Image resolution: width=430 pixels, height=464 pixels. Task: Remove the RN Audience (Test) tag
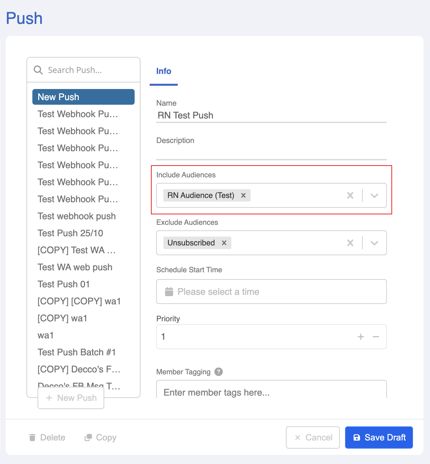point(243,195)
